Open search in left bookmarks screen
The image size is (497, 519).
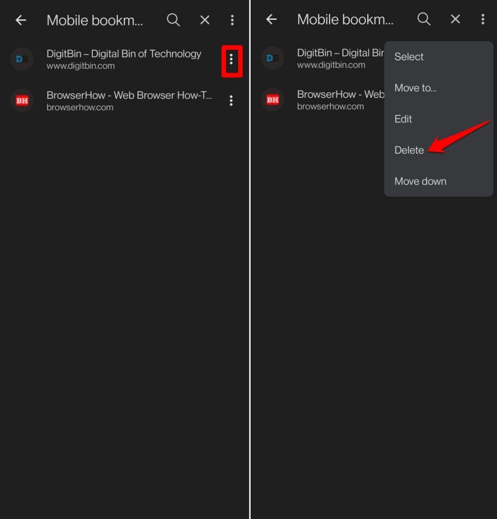pyautogui.click(x=173, y=20)
